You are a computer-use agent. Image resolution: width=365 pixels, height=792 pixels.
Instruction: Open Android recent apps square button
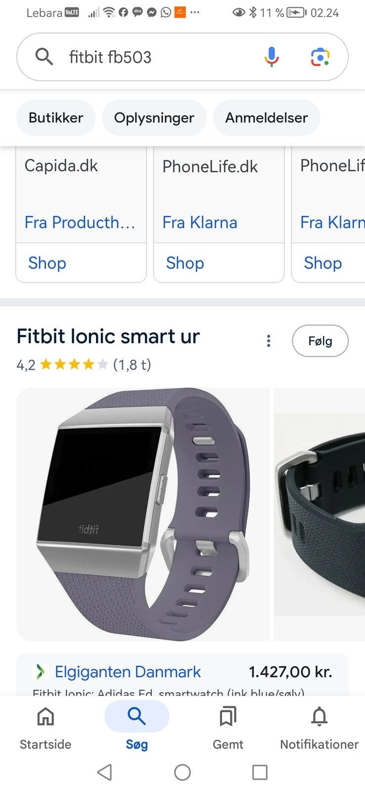(260, 772)
